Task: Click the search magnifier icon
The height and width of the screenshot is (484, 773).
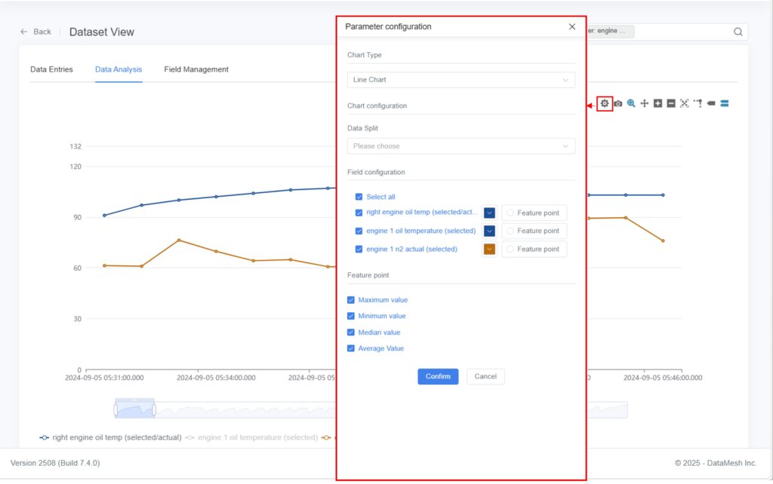Action: pyautogui.click(x=738, y=32)
